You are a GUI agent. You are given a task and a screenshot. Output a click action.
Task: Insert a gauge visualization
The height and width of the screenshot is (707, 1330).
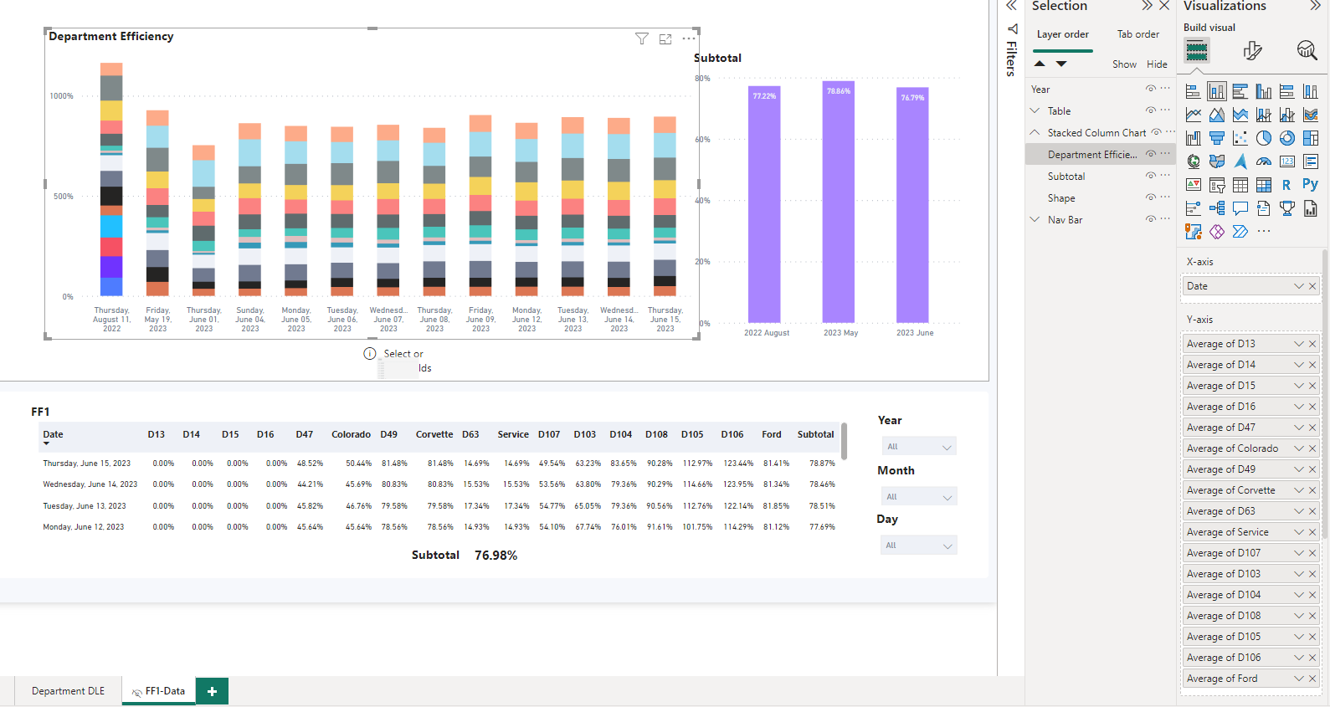tap(1264, 161)
